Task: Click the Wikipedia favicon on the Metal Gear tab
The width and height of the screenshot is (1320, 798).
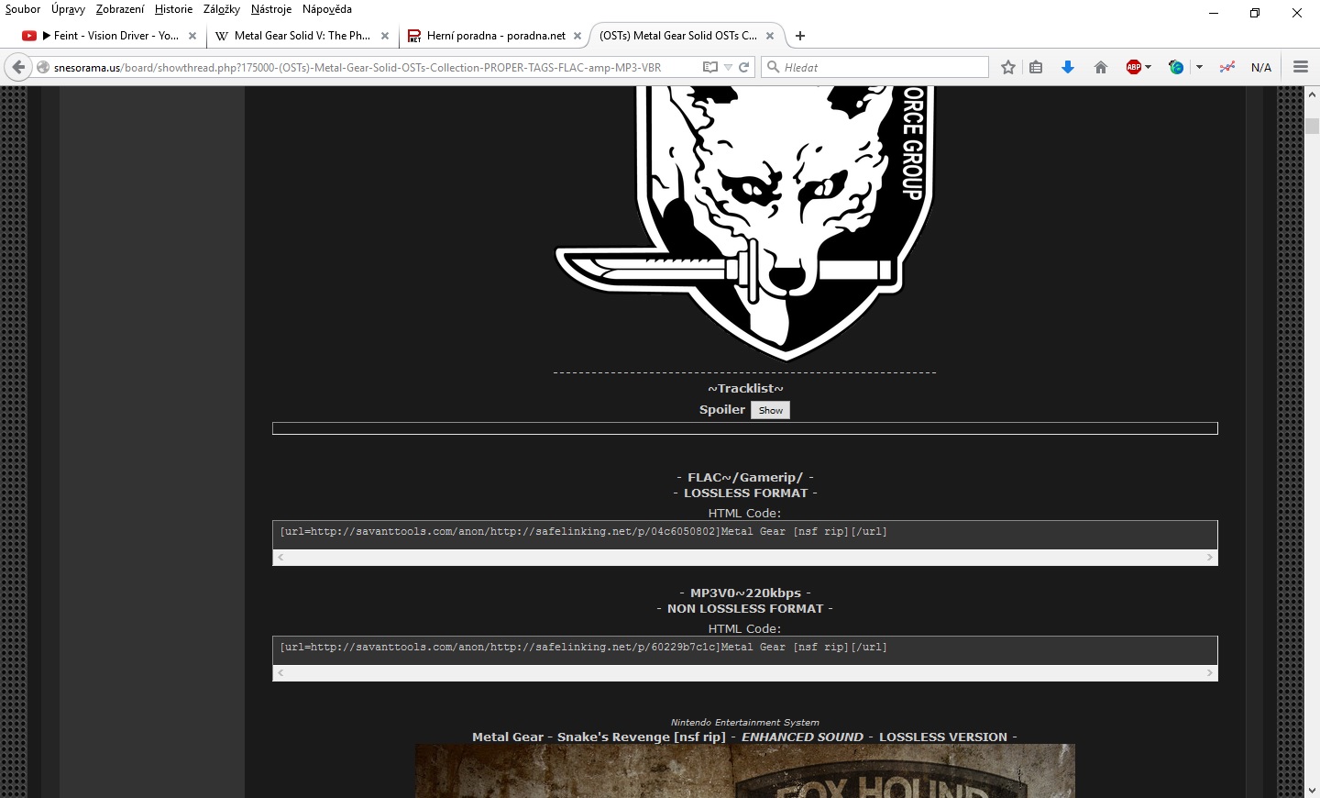Action: 222,36
